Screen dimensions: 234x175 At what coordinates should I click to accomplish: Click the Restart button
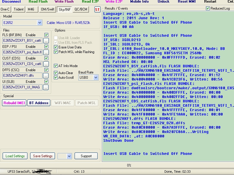coord(210,2)
